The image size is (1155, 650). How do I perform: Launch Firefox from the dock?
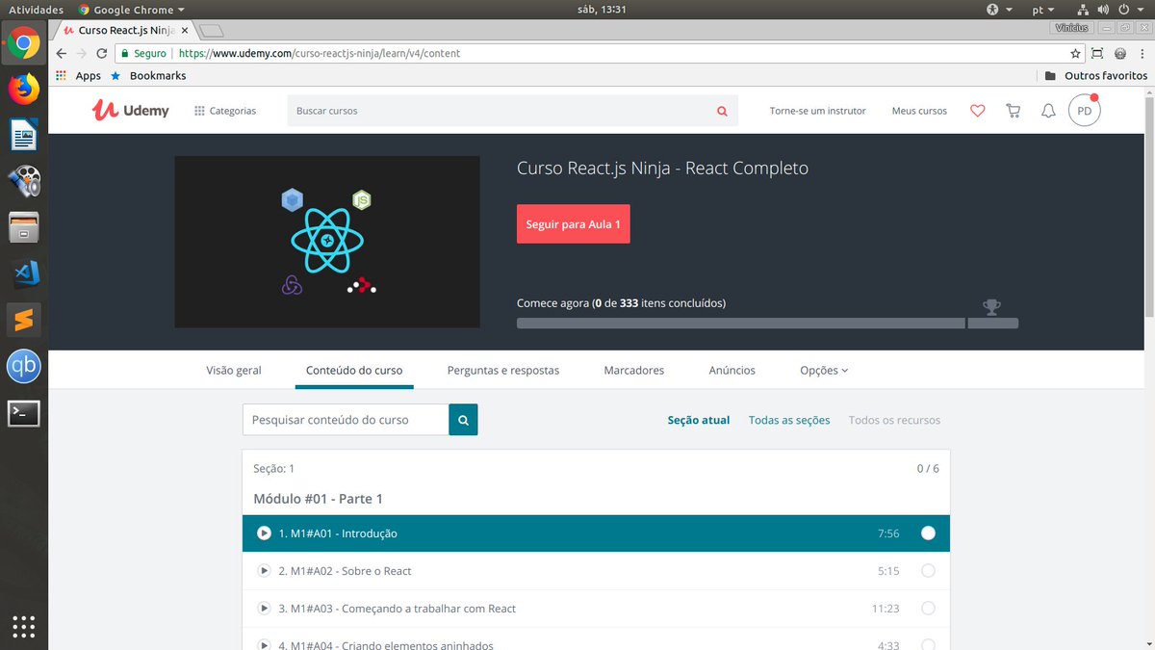click(x=23, y=89)
